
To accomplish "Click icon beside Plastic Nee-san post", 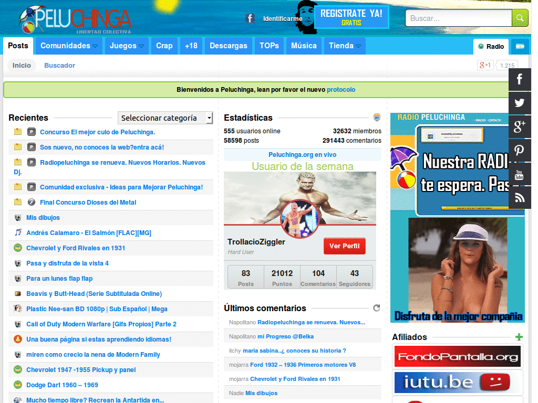I will [x=18, y=309].
